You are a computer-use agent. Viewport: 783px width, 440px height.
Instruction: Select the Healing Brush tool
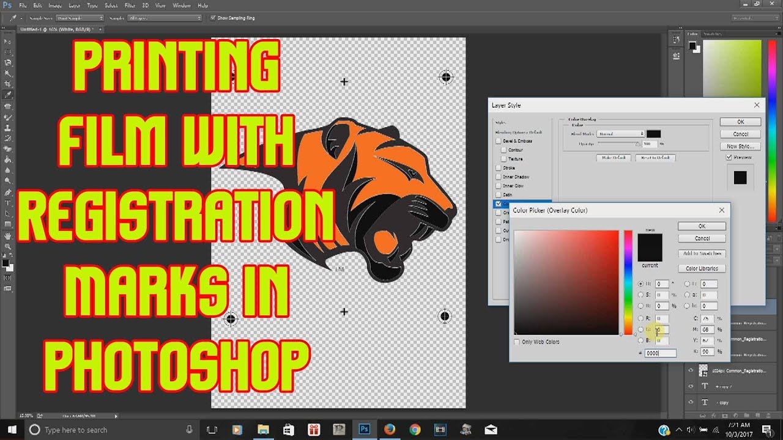(8, 106)
